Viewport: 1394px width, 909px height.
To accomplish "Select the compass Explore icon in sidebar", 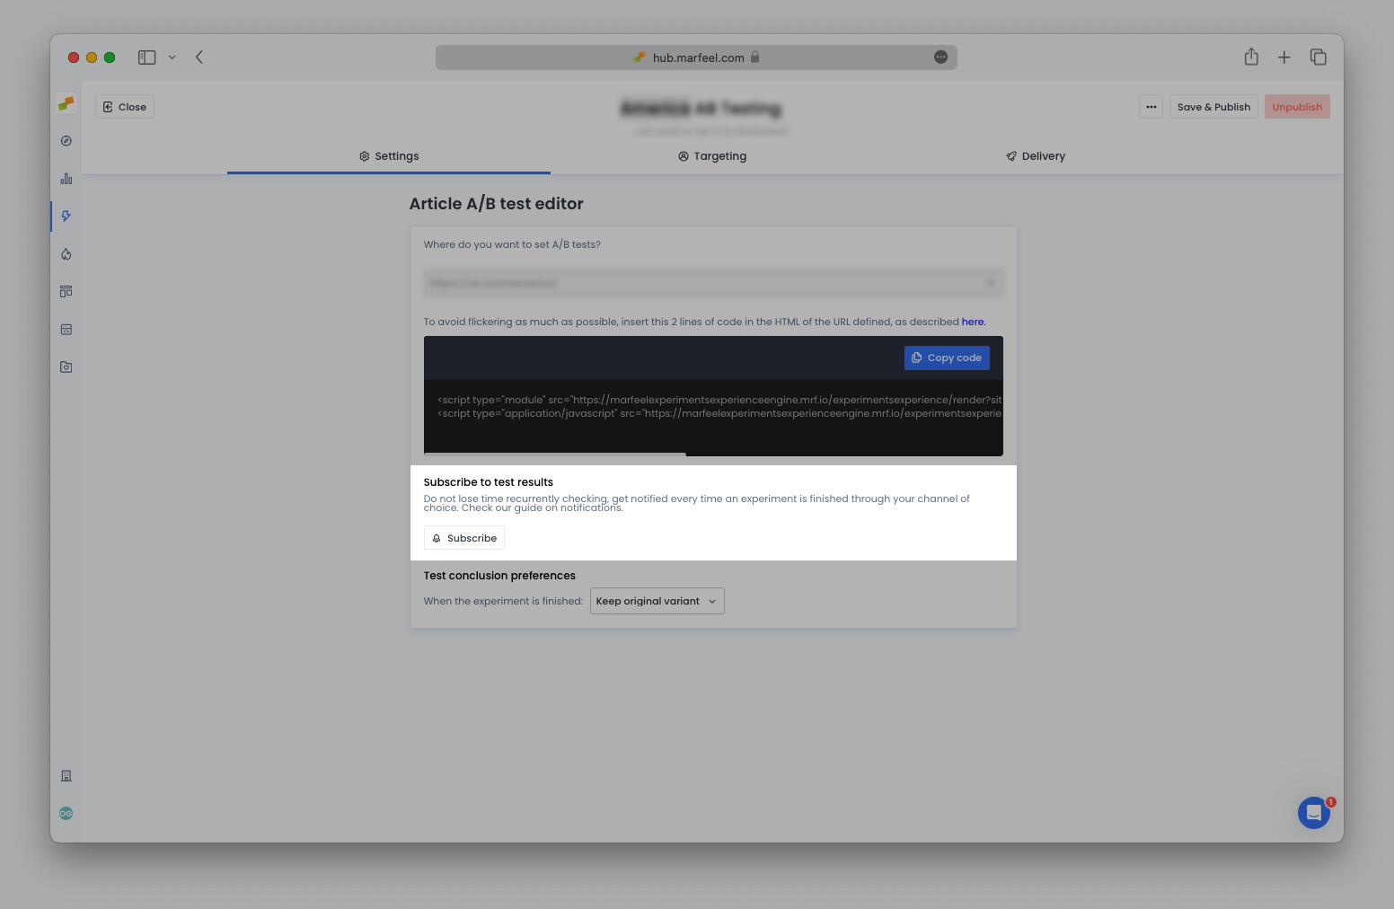I will tap(66, 141).
